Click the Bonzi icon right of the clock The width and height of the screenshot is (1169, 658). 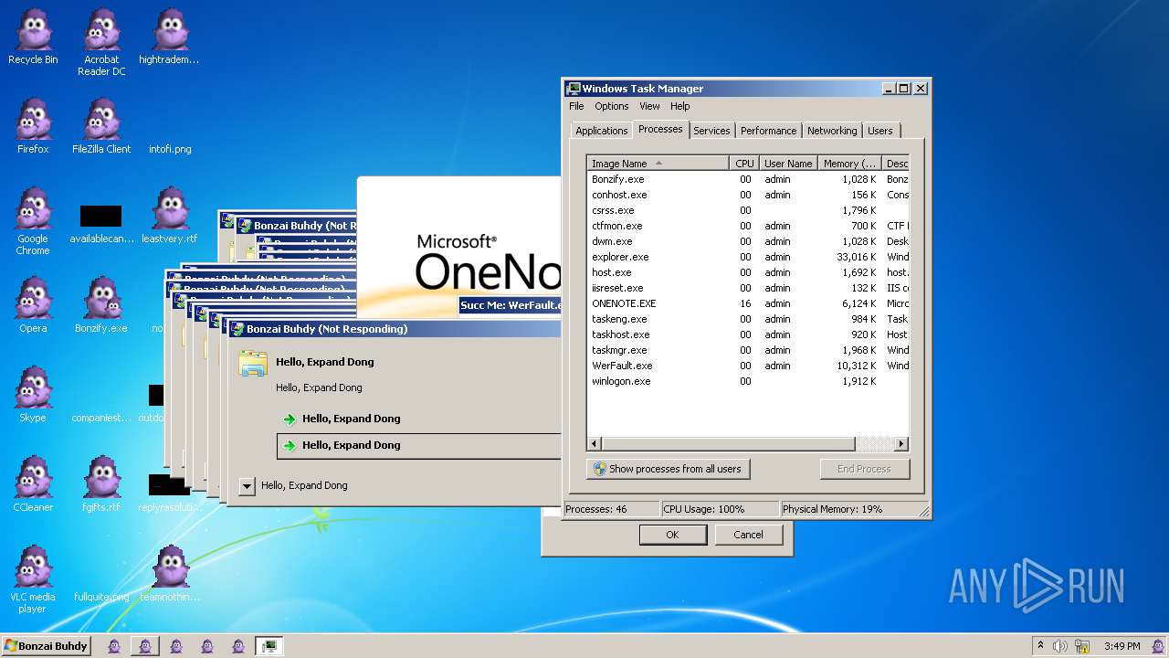tap(1157, 645)
